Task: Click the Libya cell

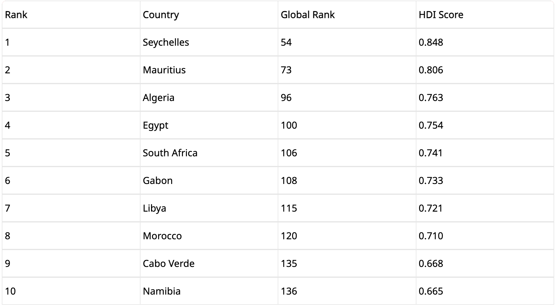Action: (154, 208)
